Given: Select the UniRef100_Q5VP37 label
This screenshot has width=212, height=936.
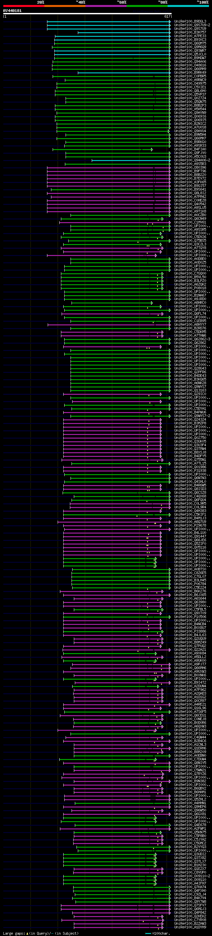Looking at the screenshot, I should click(190, 95).
